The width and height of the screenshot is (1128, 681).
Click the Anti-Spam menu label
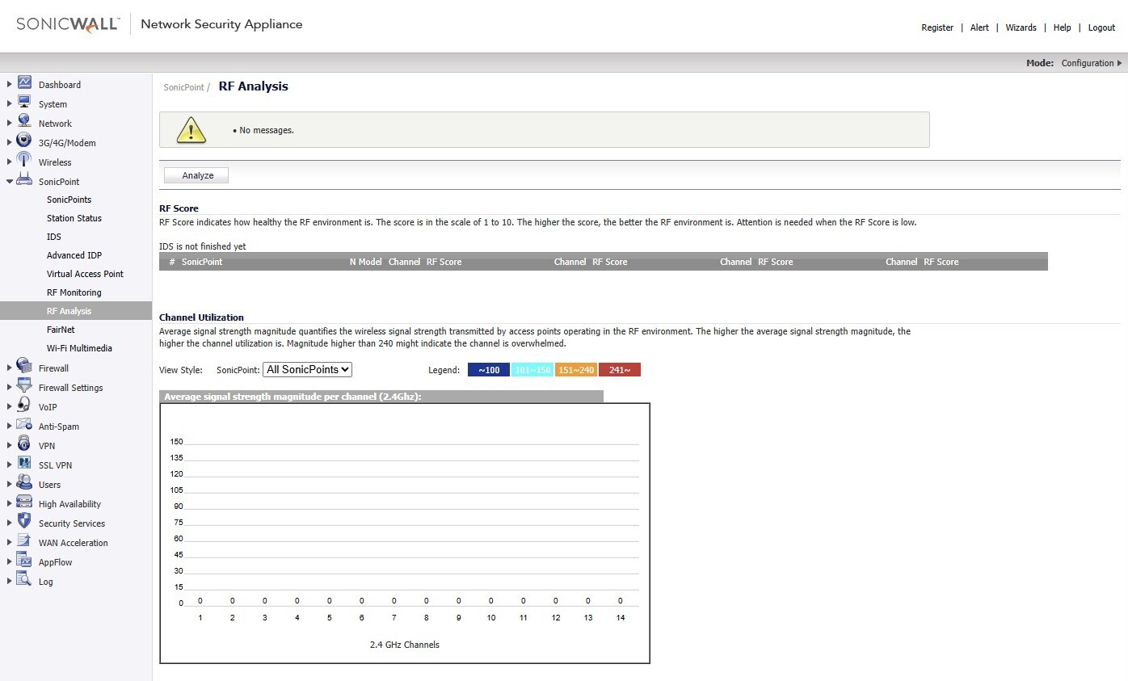[x=59, y=427]
